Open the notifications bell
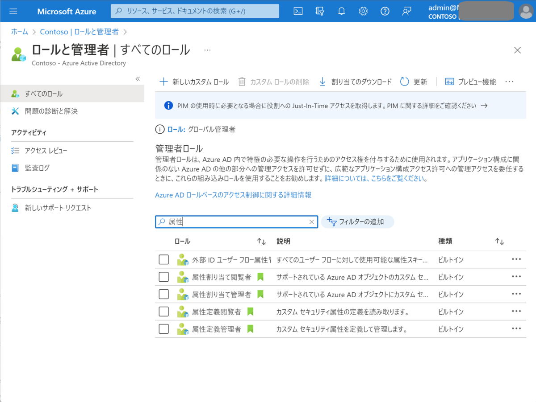This screenshot has width=536, height=402. tap(342, 11)
